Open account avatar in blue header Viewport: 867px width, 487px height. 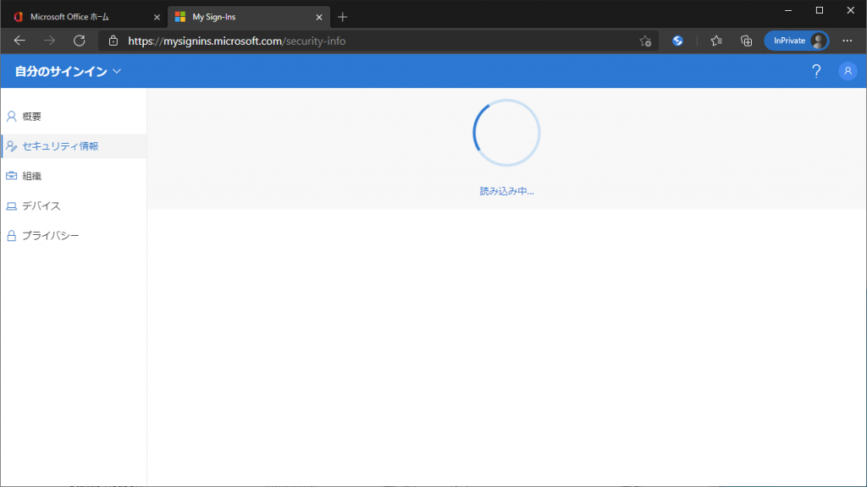pos(848,71)
